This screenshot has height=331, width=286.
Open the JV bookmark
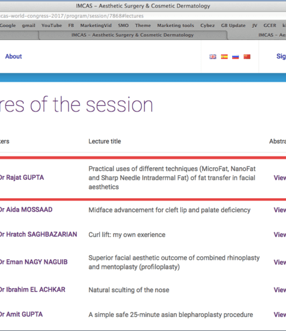tap(255, 26)
